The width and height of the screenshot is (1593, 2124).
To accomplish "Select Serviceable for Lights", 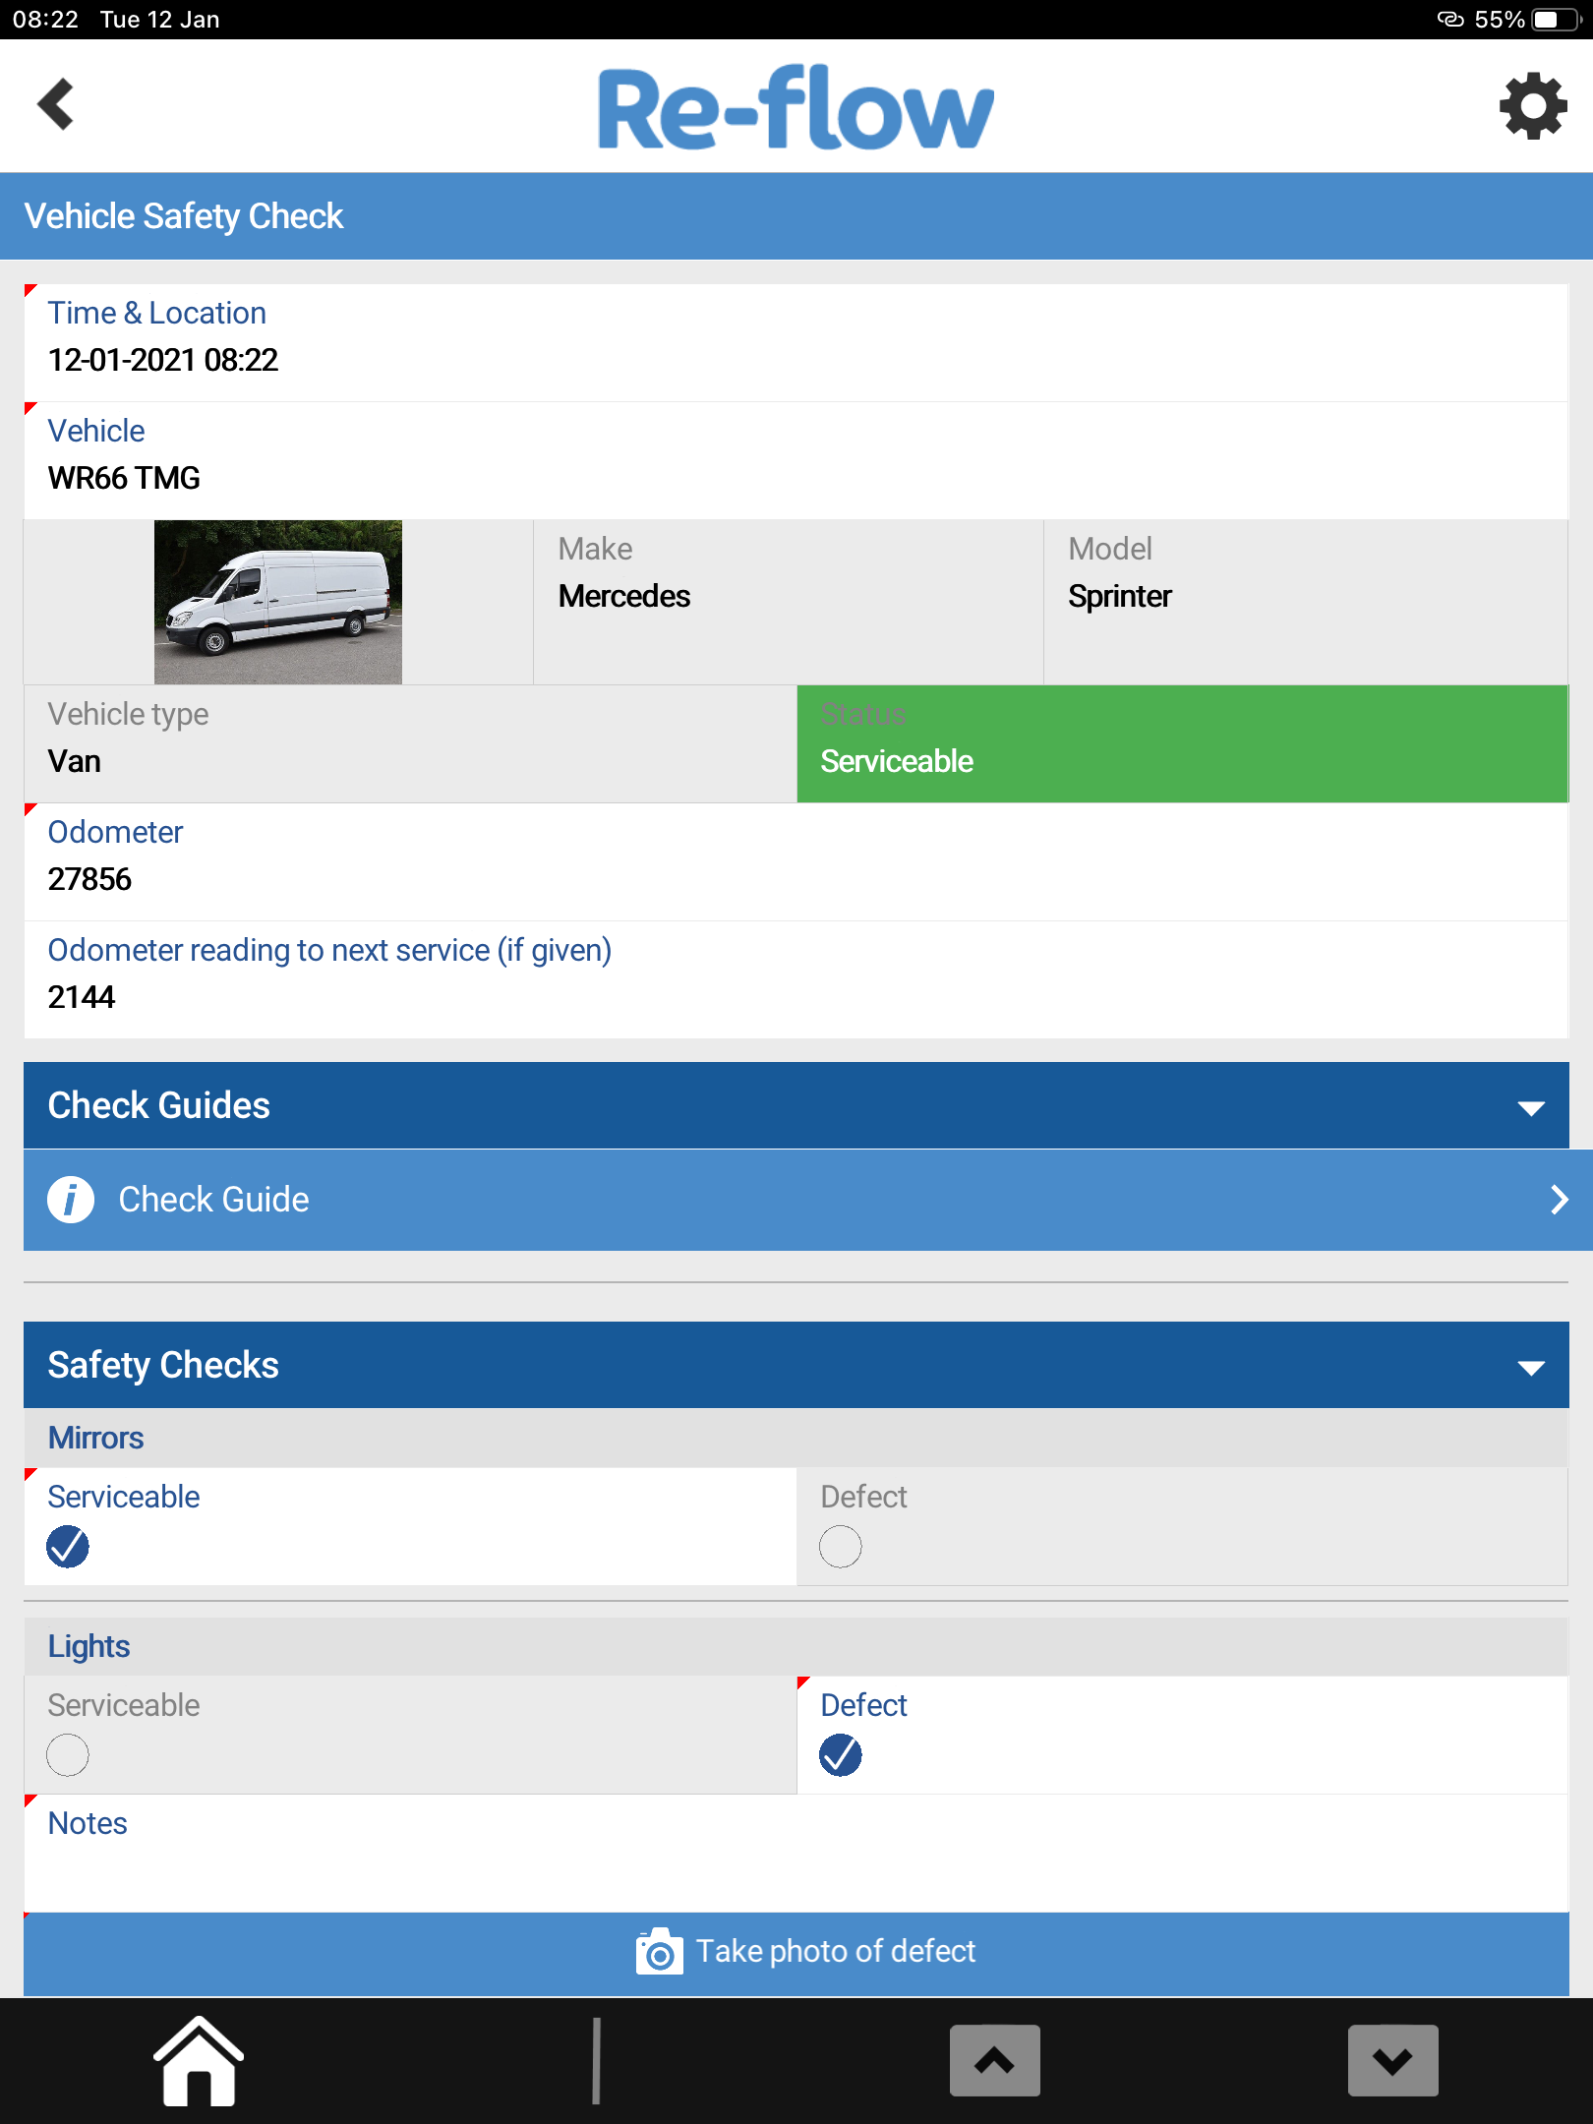I will [68, 1755].
